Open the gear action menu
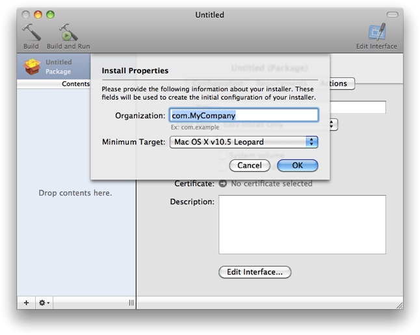420x335 pixels. pyautogui.click(x=44, y=302)
